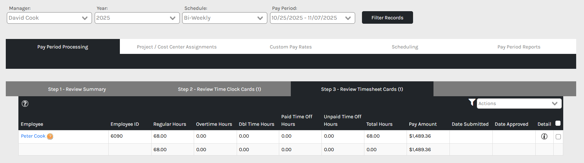Click Peter Cook's regular hours 68.00 cell
The width and height of the screenshot is (584, 163).
coord(173,137)
